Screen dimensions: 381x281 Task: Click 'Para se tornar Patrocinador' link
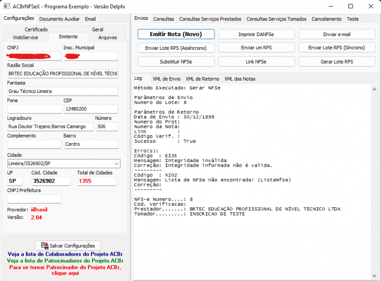[x=65, y=270]
